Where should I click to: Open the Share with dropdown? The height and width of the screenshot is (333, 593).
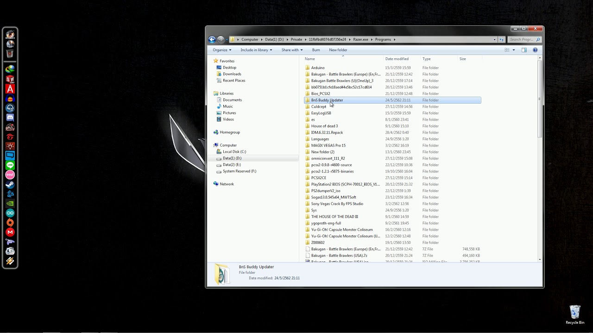292,50
